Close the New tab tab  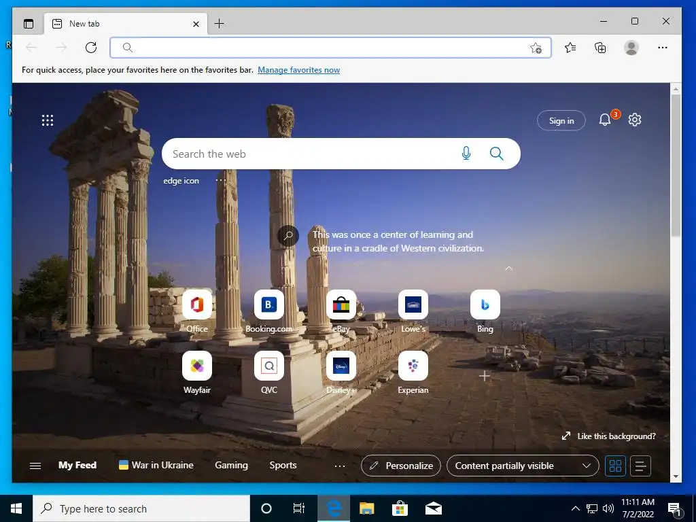(196, 24)
